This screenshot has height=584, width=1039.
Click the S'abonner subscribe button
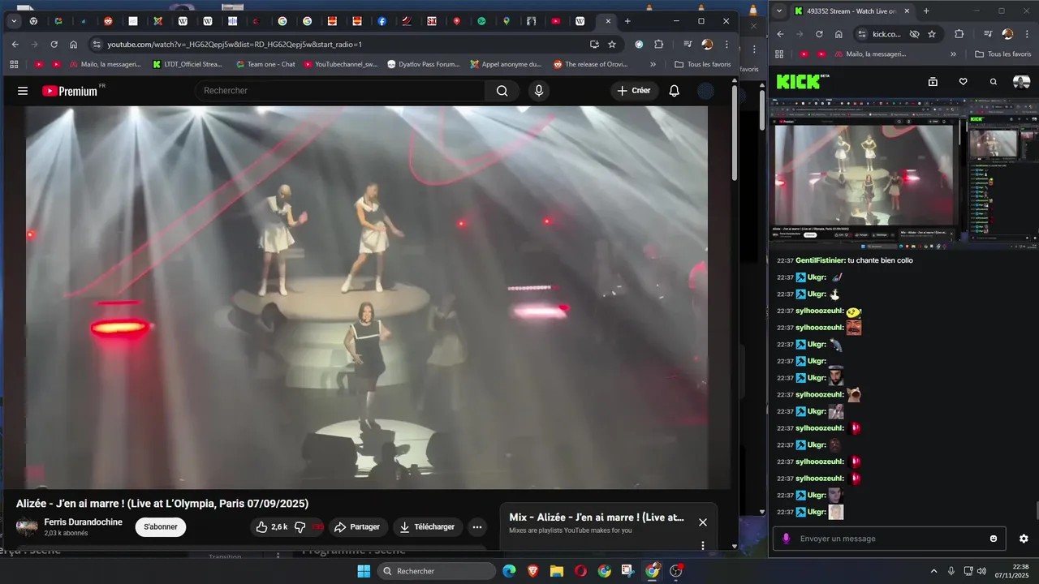pos(161,527)
